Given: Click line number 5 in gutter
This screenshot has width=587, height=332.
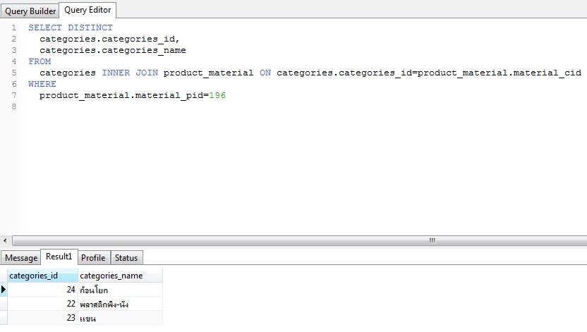Looking at the screenshot, I should [x=14, y=73].
